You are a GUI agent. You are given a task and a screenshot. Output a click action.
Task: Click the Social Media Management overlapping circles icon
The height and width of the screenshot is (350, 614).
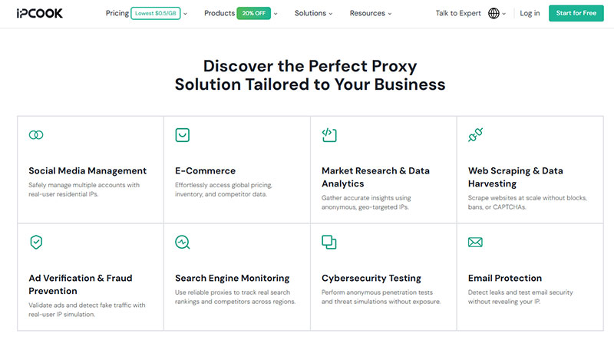(36, 135)
